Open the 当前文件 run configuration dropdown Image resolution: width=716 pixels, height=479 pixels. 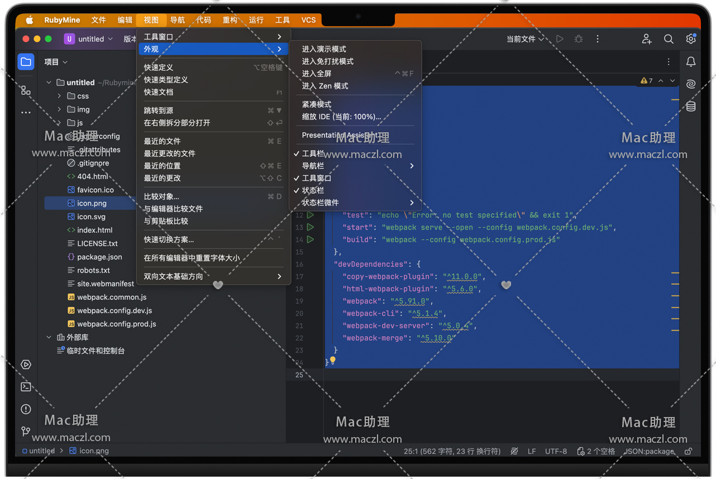tap(525, 39)
